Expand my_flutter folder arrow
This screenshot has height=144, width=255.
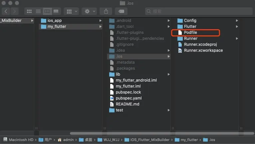101,27
